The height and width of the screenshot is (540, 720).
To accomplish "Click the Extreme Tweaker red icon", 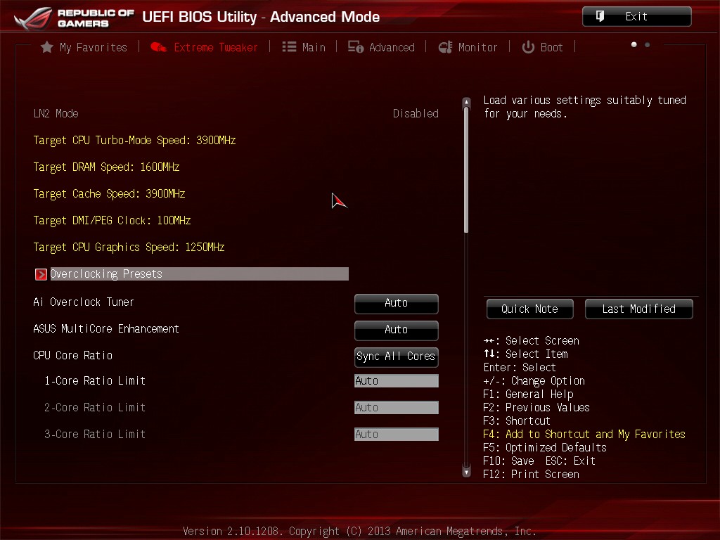I will coord(158,47).
